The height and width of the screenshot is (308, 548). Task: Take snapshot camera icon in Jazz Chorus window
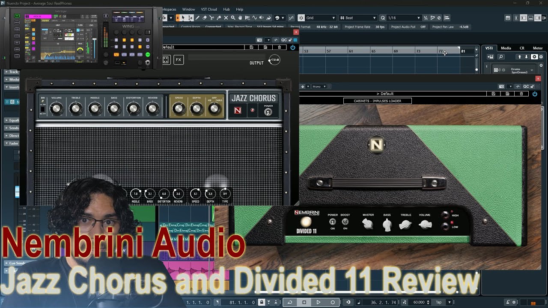[x=259, y=40]
